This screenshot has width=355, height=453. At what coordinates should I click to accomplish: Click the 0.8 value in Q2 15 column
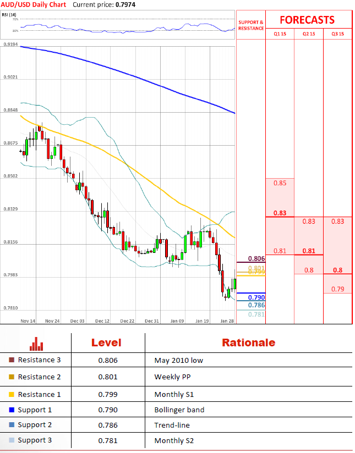tap(309, 270)
